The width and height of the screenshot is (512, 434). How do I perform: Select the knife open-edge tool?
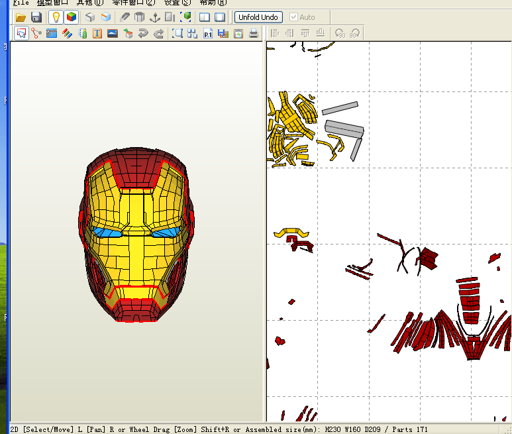point(125,17)
